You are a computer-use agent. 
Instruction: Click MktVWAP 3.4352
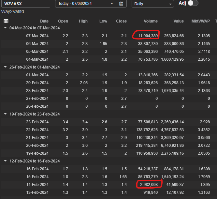pos(204,130)
